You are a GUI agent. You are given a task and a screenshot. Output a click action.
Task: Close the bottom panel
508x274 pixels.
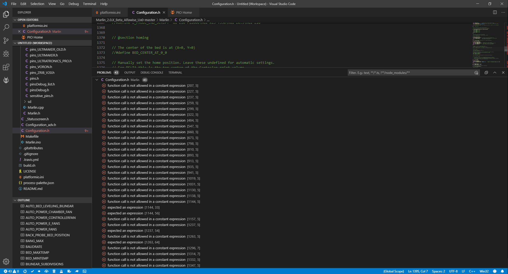[x=503, y=73]
